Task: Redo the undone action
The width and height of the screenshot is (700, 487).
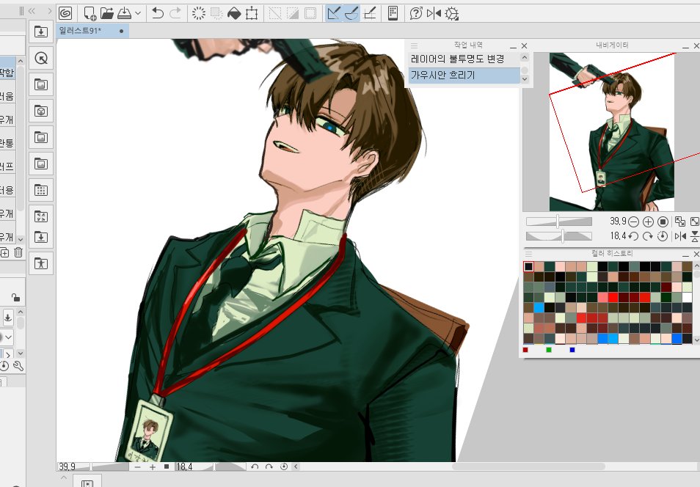Action: click(x=175, y=13)
